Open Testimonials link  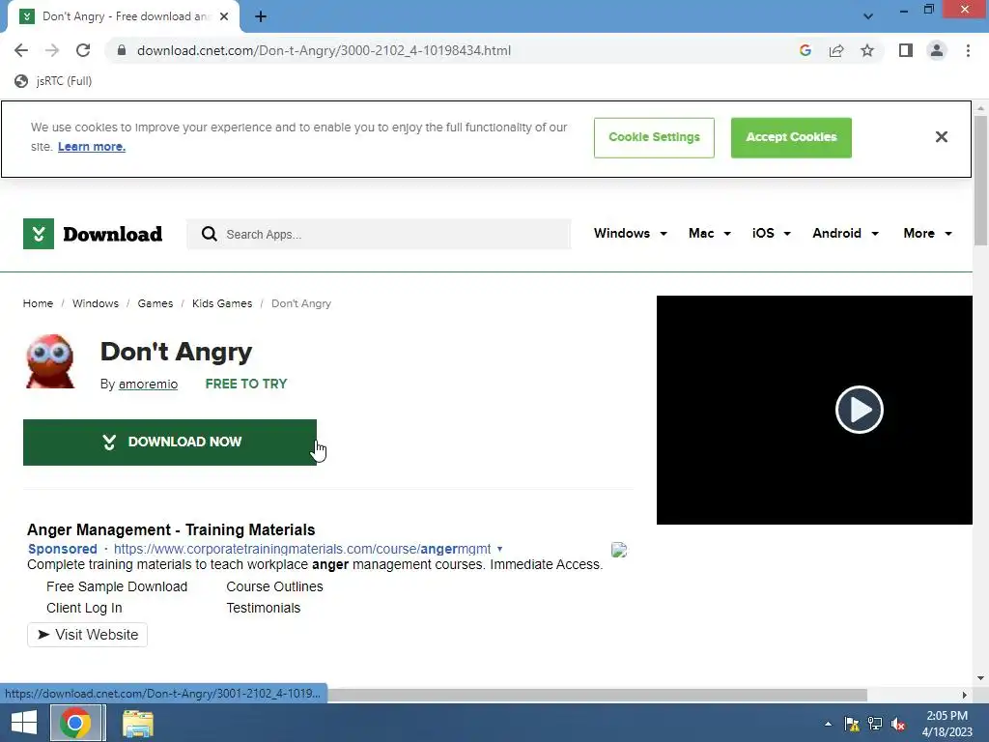point(263,609)
